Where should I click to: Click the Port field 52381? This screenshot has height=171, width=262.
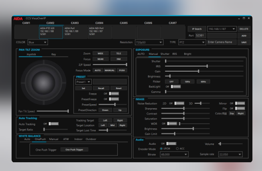[200, 35]
